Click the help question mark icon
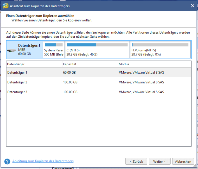The height and width of the screenshot is (169, 198). [7, 161]
